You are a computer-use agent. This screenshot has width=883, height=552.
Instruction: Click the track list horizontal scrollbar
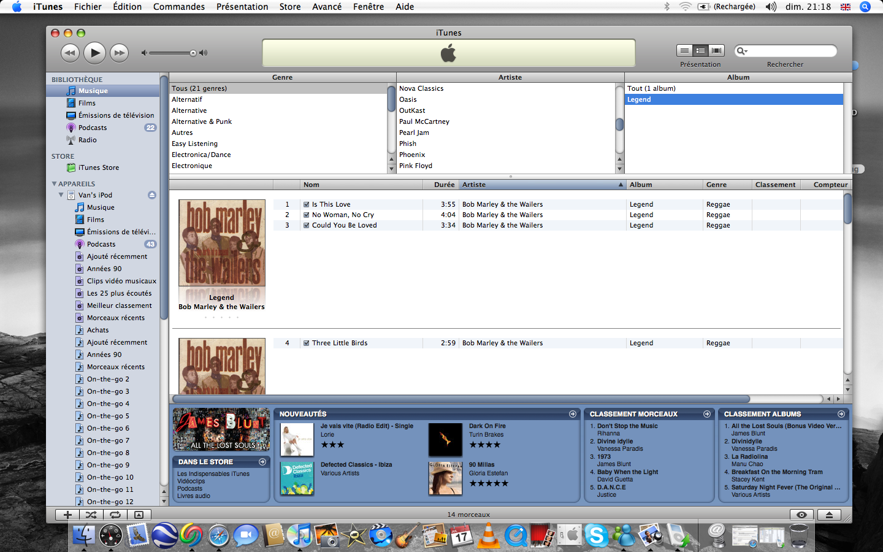point(460,399)
